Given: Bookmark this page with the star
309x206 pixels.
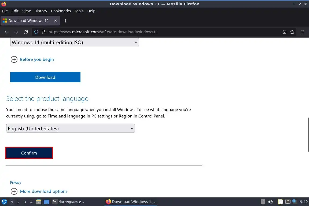Looking at the screenshot, I should point(292,32).
